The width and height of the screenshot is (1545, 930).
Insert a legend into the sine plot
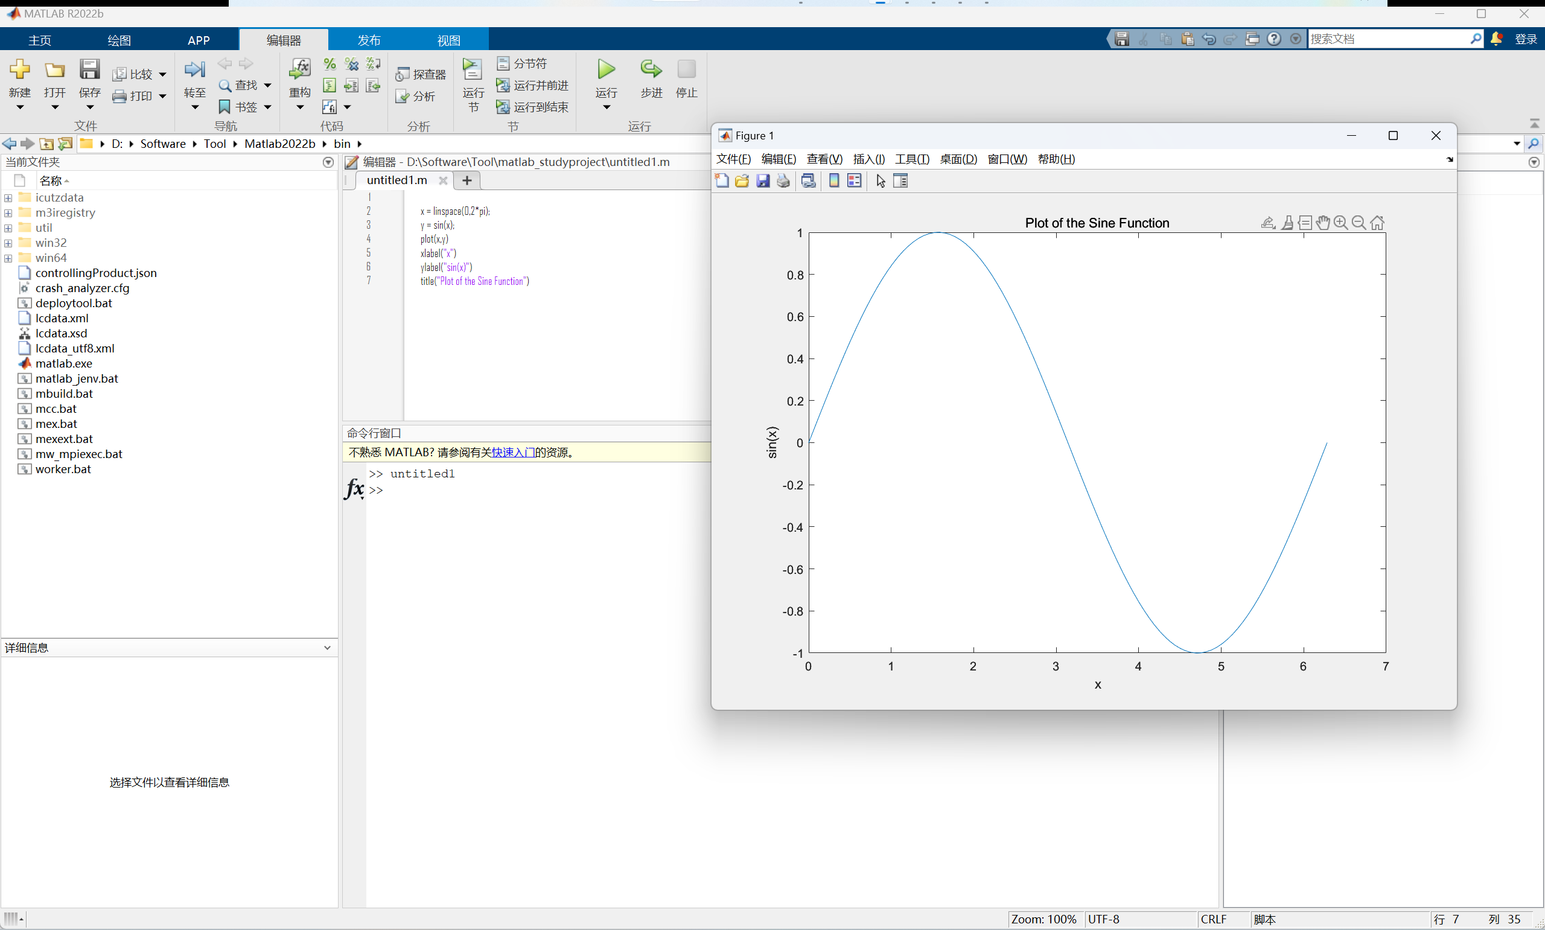pyautogui.click(x=853, y=180)
